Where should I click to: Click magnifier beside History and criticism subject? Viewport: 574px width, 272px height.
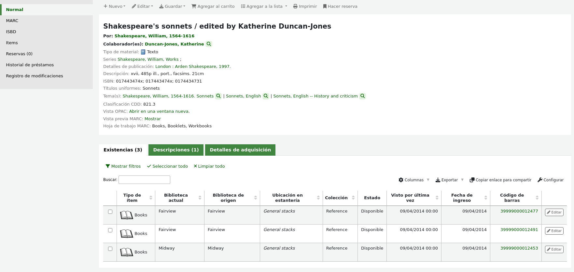(x=362, y=96)
